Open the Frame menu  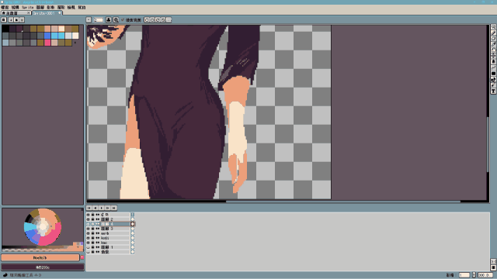[x=50, y=7]
